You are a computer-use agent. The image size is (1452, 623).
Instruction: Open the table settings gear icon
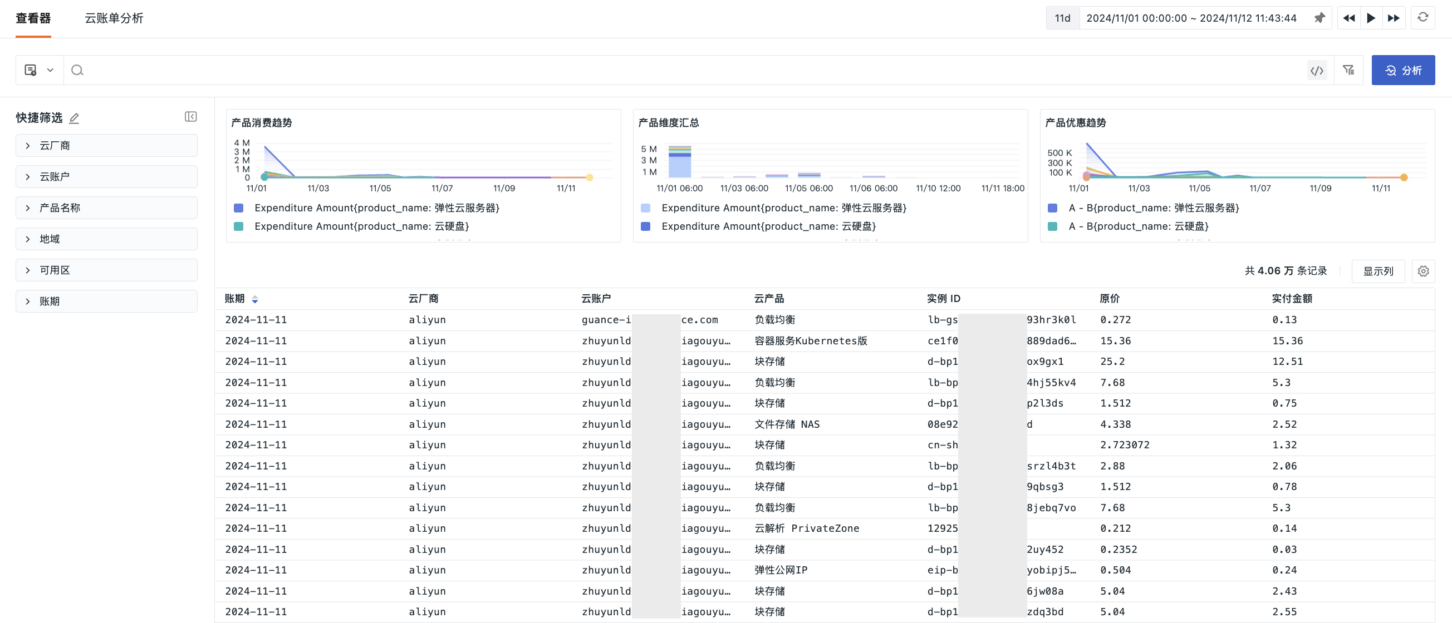coord(1423,271)
